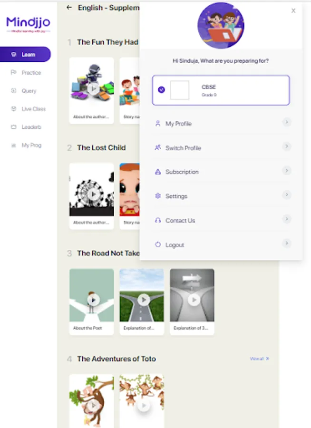Choose Contact Us menu entry
This screenshot has height=428, width=311.
pyautogui.click(x=180, y=220)
